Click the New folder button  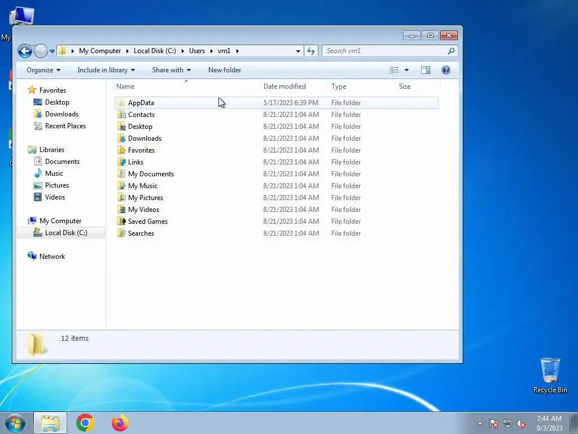[x=225, y=70]
